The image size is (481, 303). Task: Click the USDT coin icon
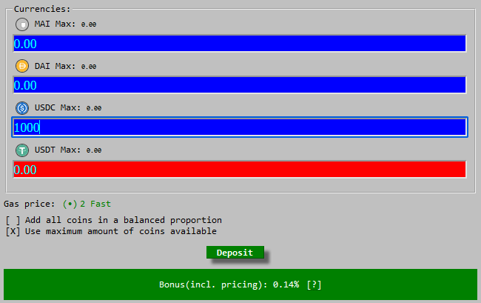pos(22,150)
